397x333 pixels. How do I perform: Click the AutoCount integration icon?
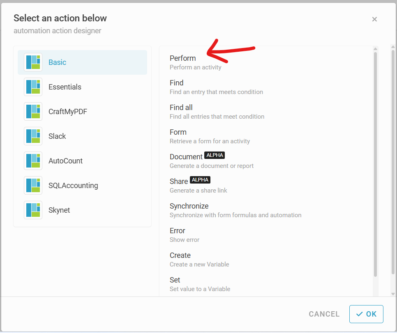point(33,161)
